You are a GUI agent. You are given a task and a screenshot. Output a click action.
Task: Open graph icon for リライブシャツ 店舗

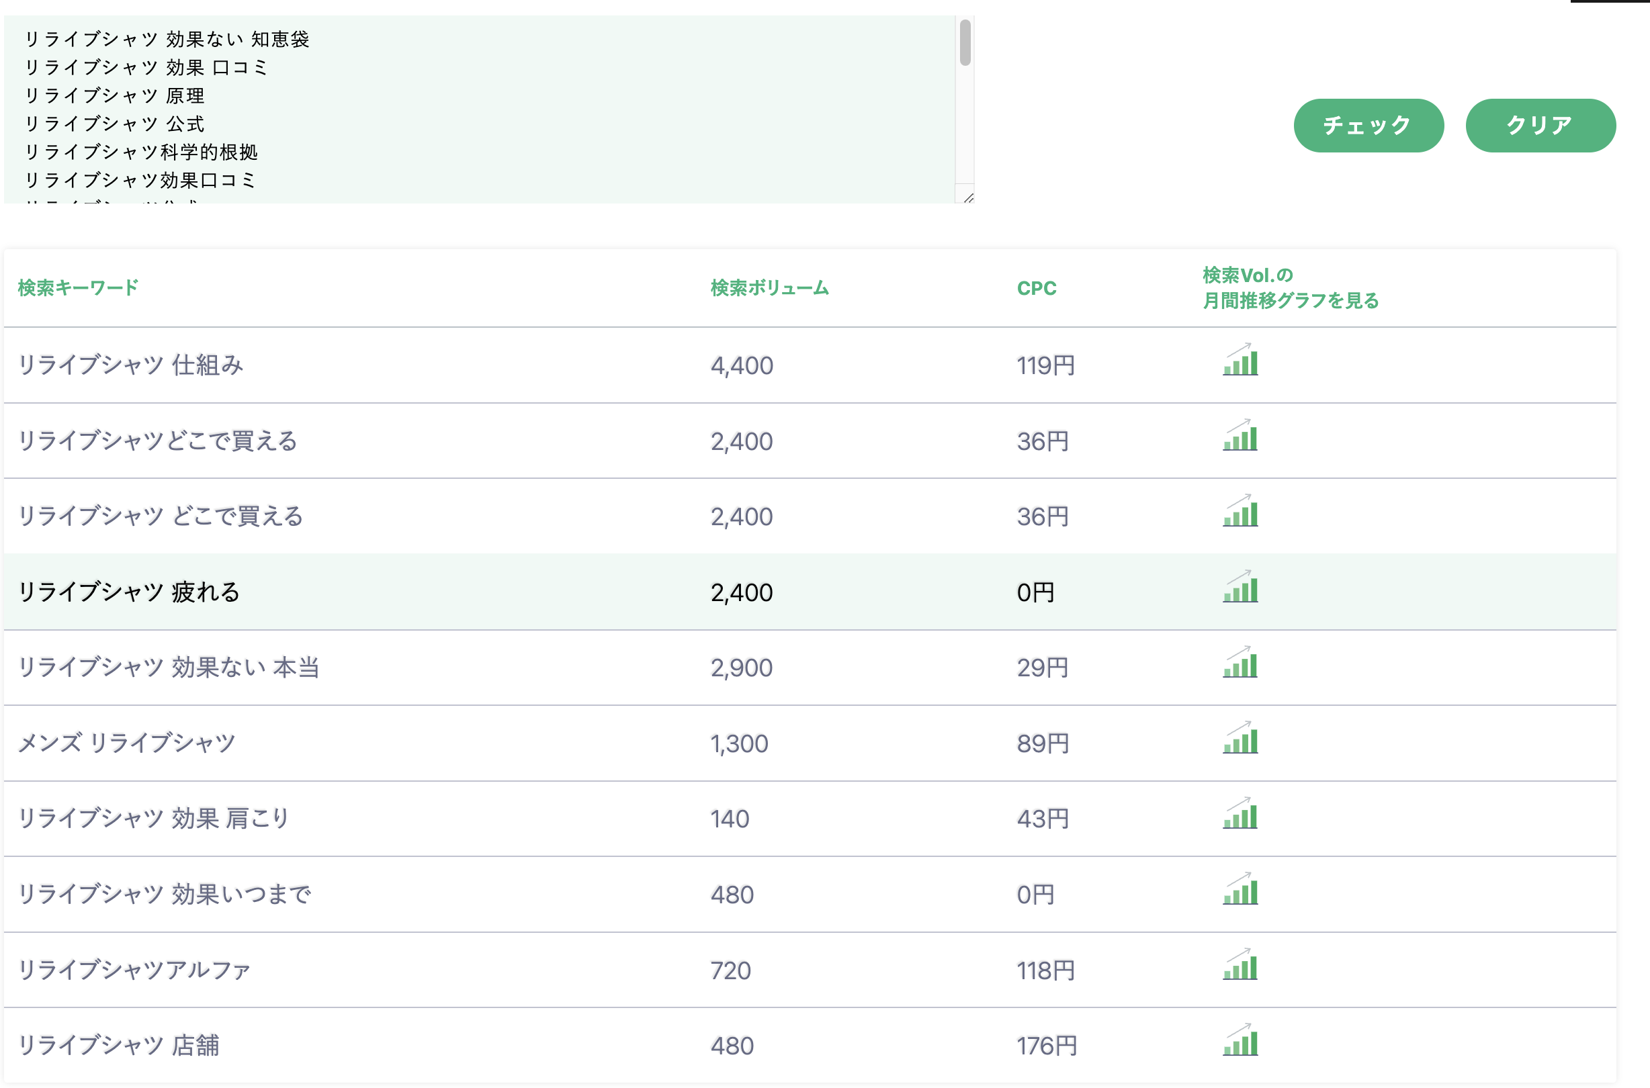point(1240,1042)
